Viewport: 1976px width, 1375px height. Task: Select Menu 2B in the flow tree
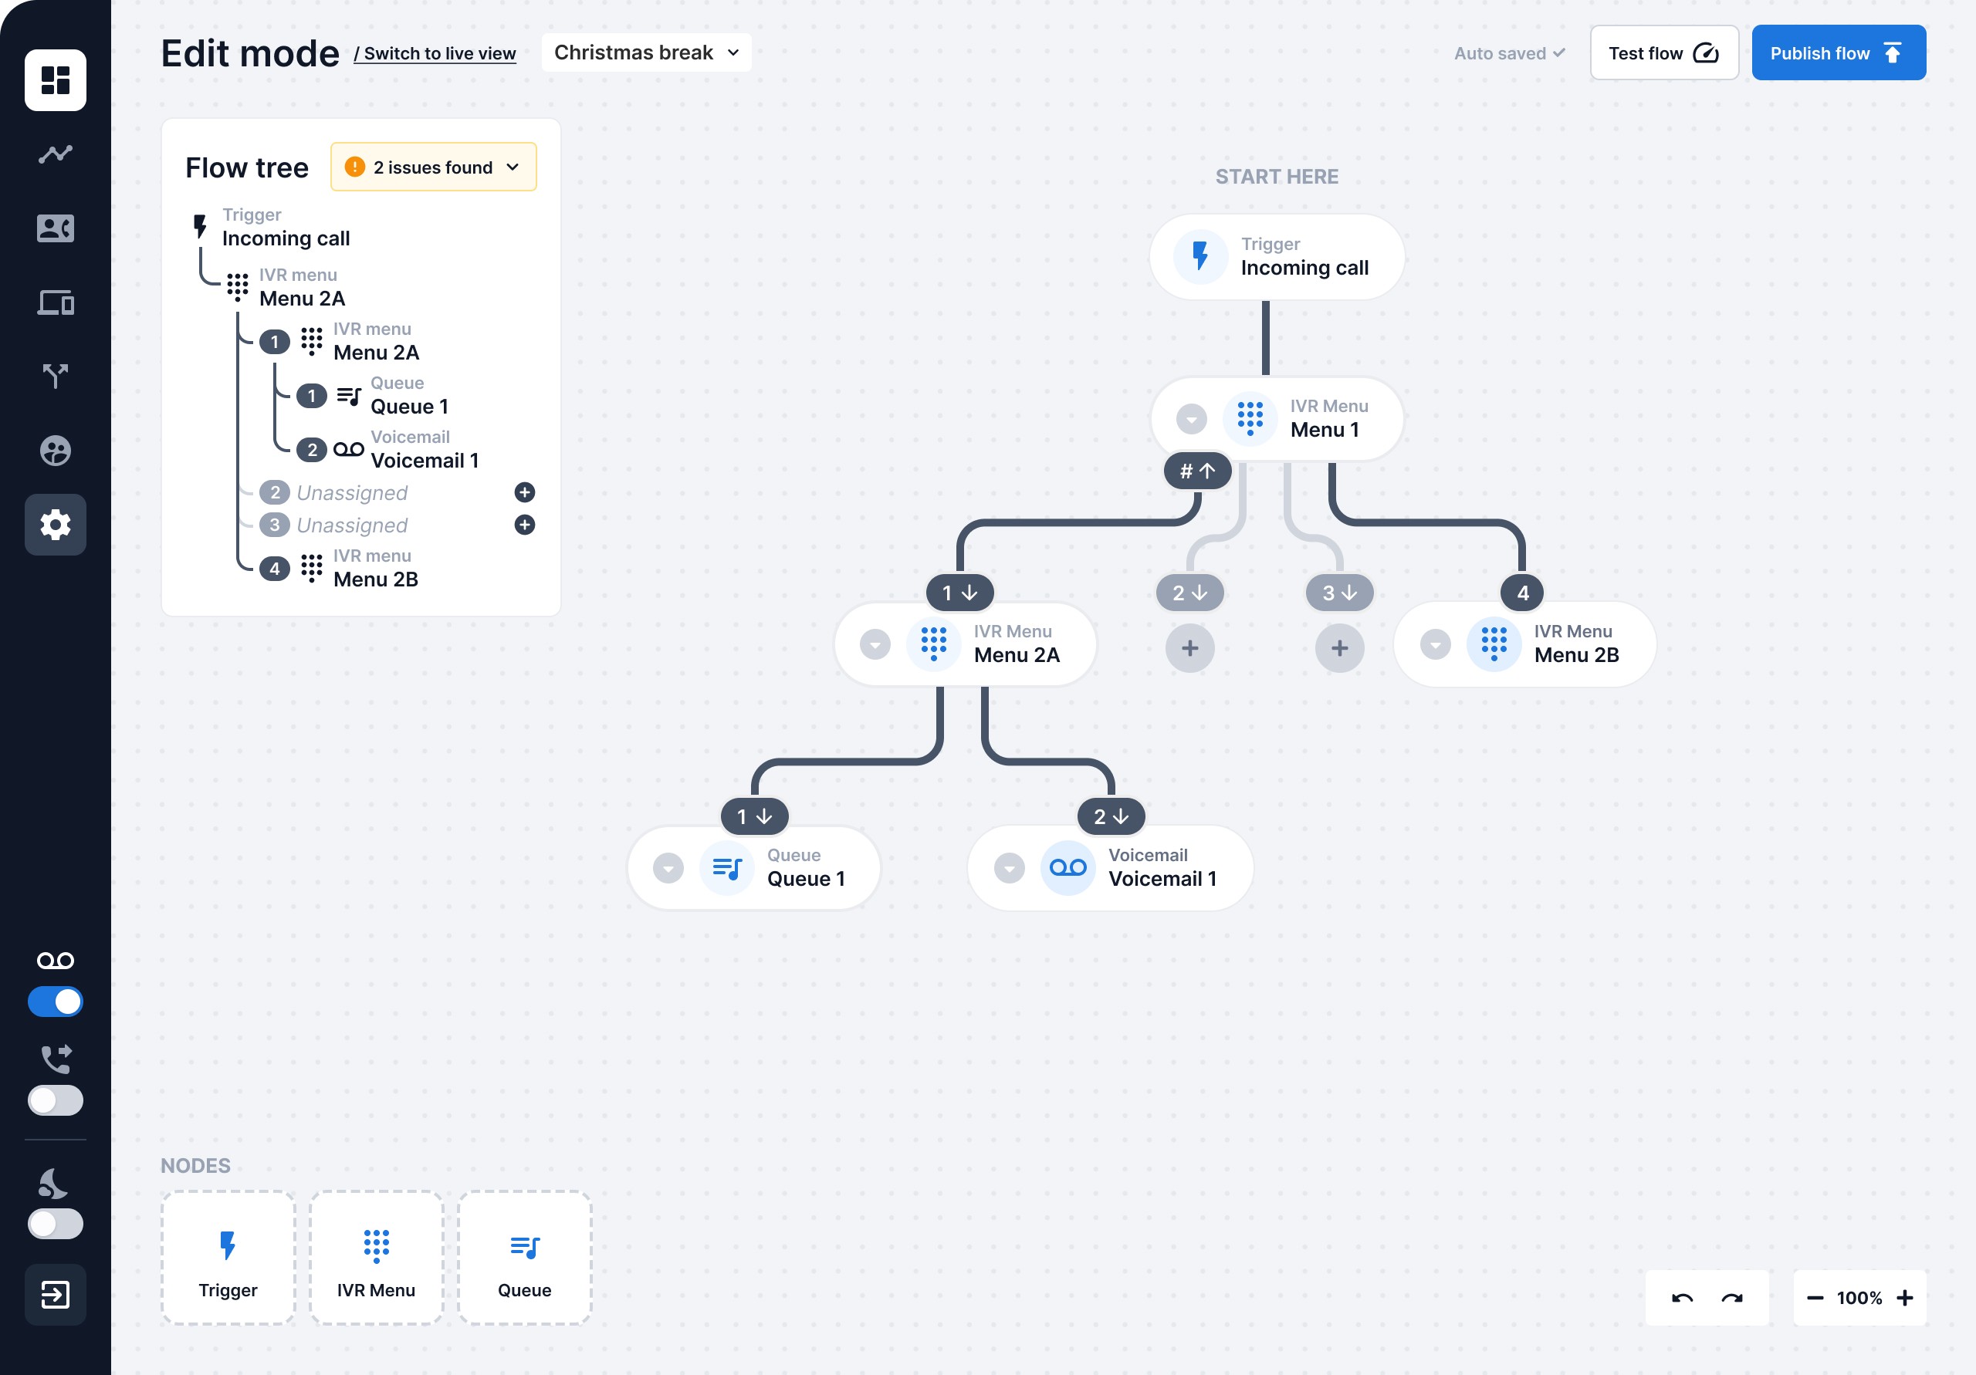click(375, 579)
